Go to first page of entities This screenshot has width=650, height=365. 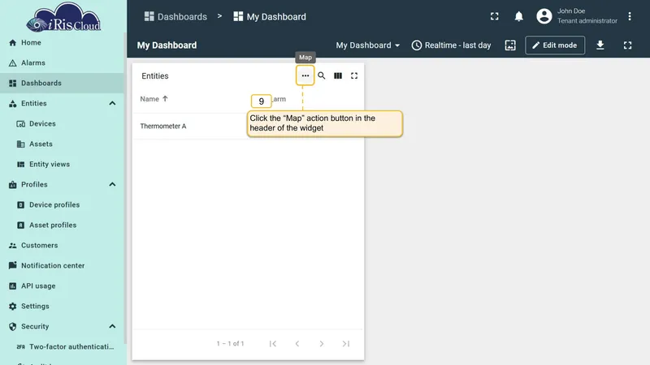point(272,343)
